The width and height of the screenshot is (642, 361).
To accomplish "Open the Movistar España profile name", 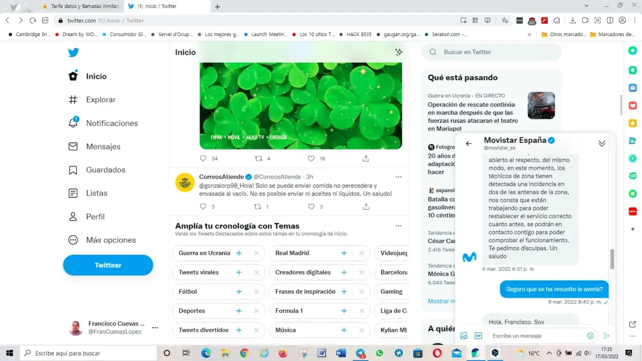I will (x=515, y=140).
